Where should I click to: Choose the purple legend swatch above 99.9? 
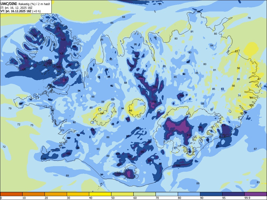(256, 194)
